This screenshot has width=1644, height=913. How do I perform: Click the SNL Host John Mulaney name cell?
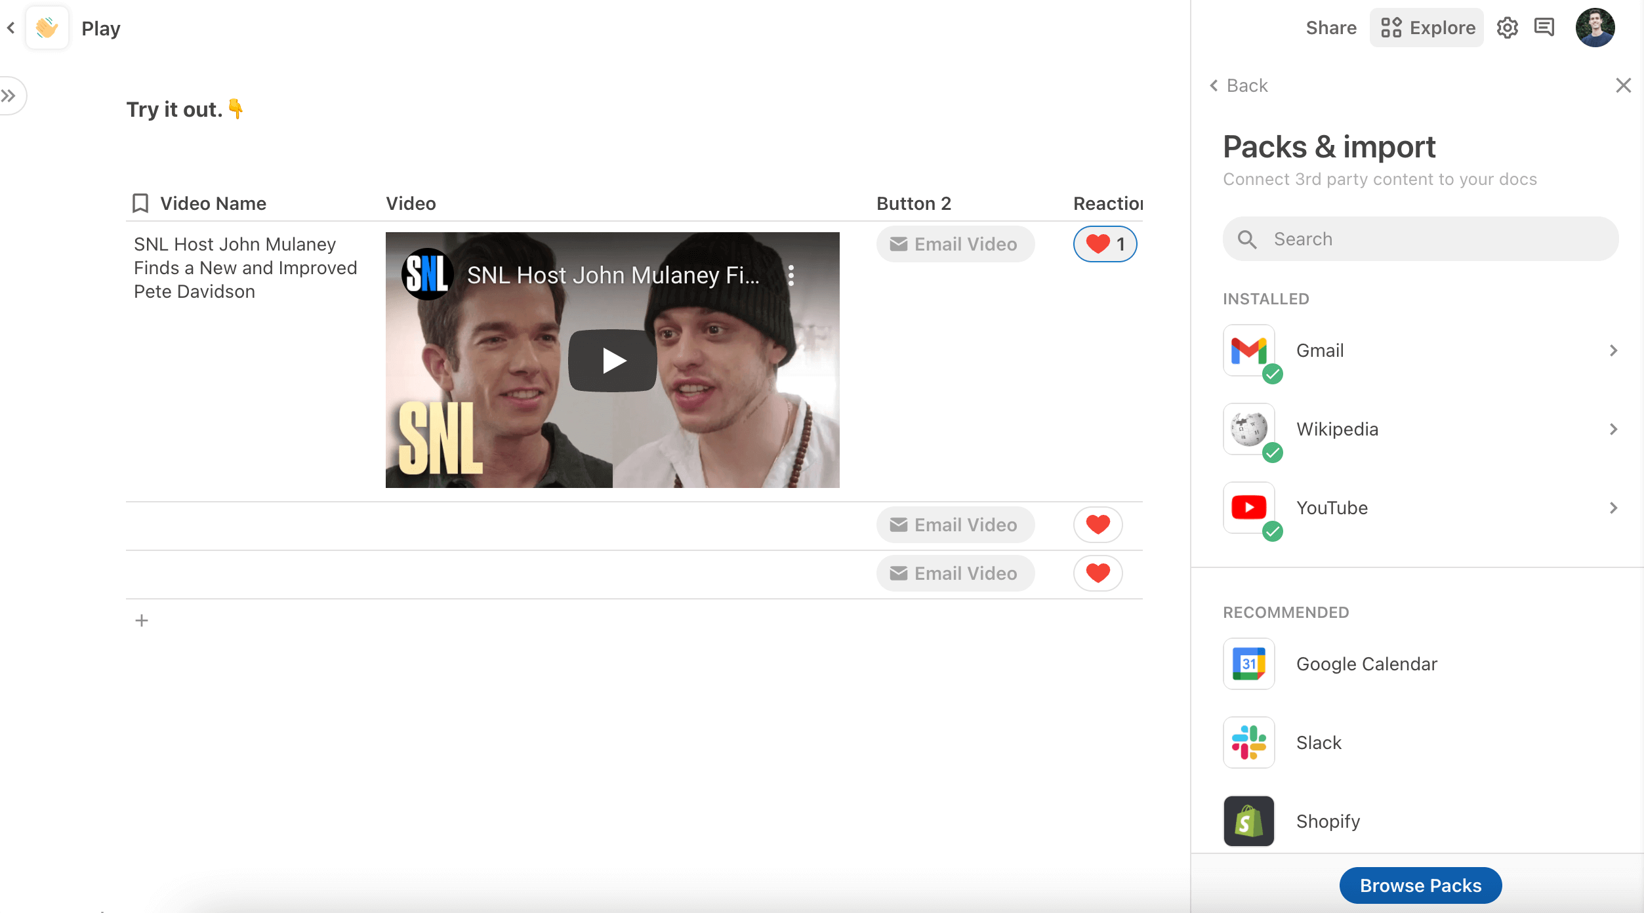click(246, 268)
